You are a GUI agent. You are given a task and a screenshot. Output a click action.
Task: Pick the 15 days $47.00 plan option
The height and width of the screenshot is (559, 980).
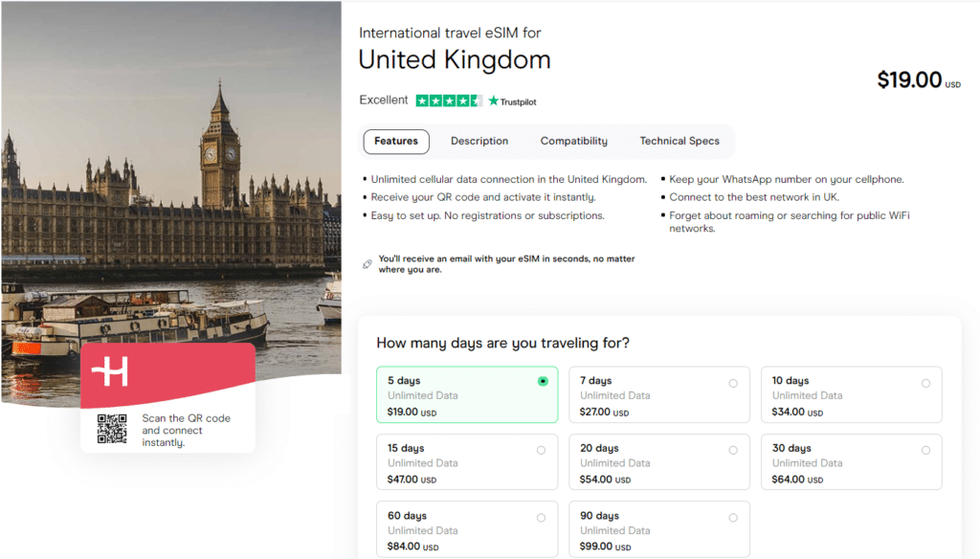click(541, 449)
